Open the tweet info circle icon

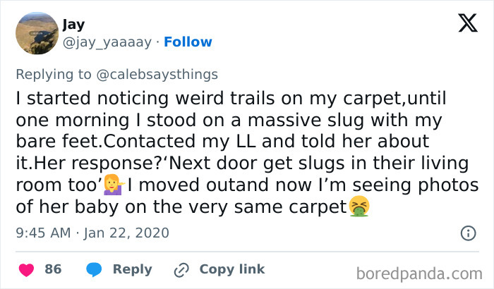click(x=467, y=232)
